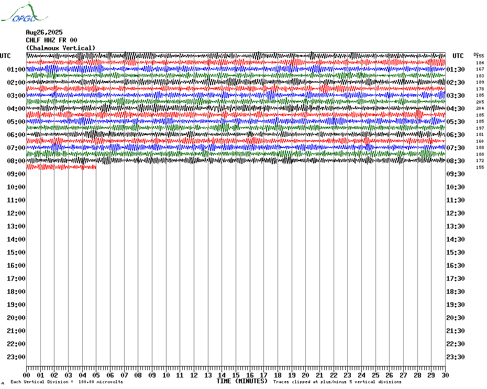This screenshot has width=487, height=389.
Task: Click the 07:00 hour label
Action: tap(16, 147)
